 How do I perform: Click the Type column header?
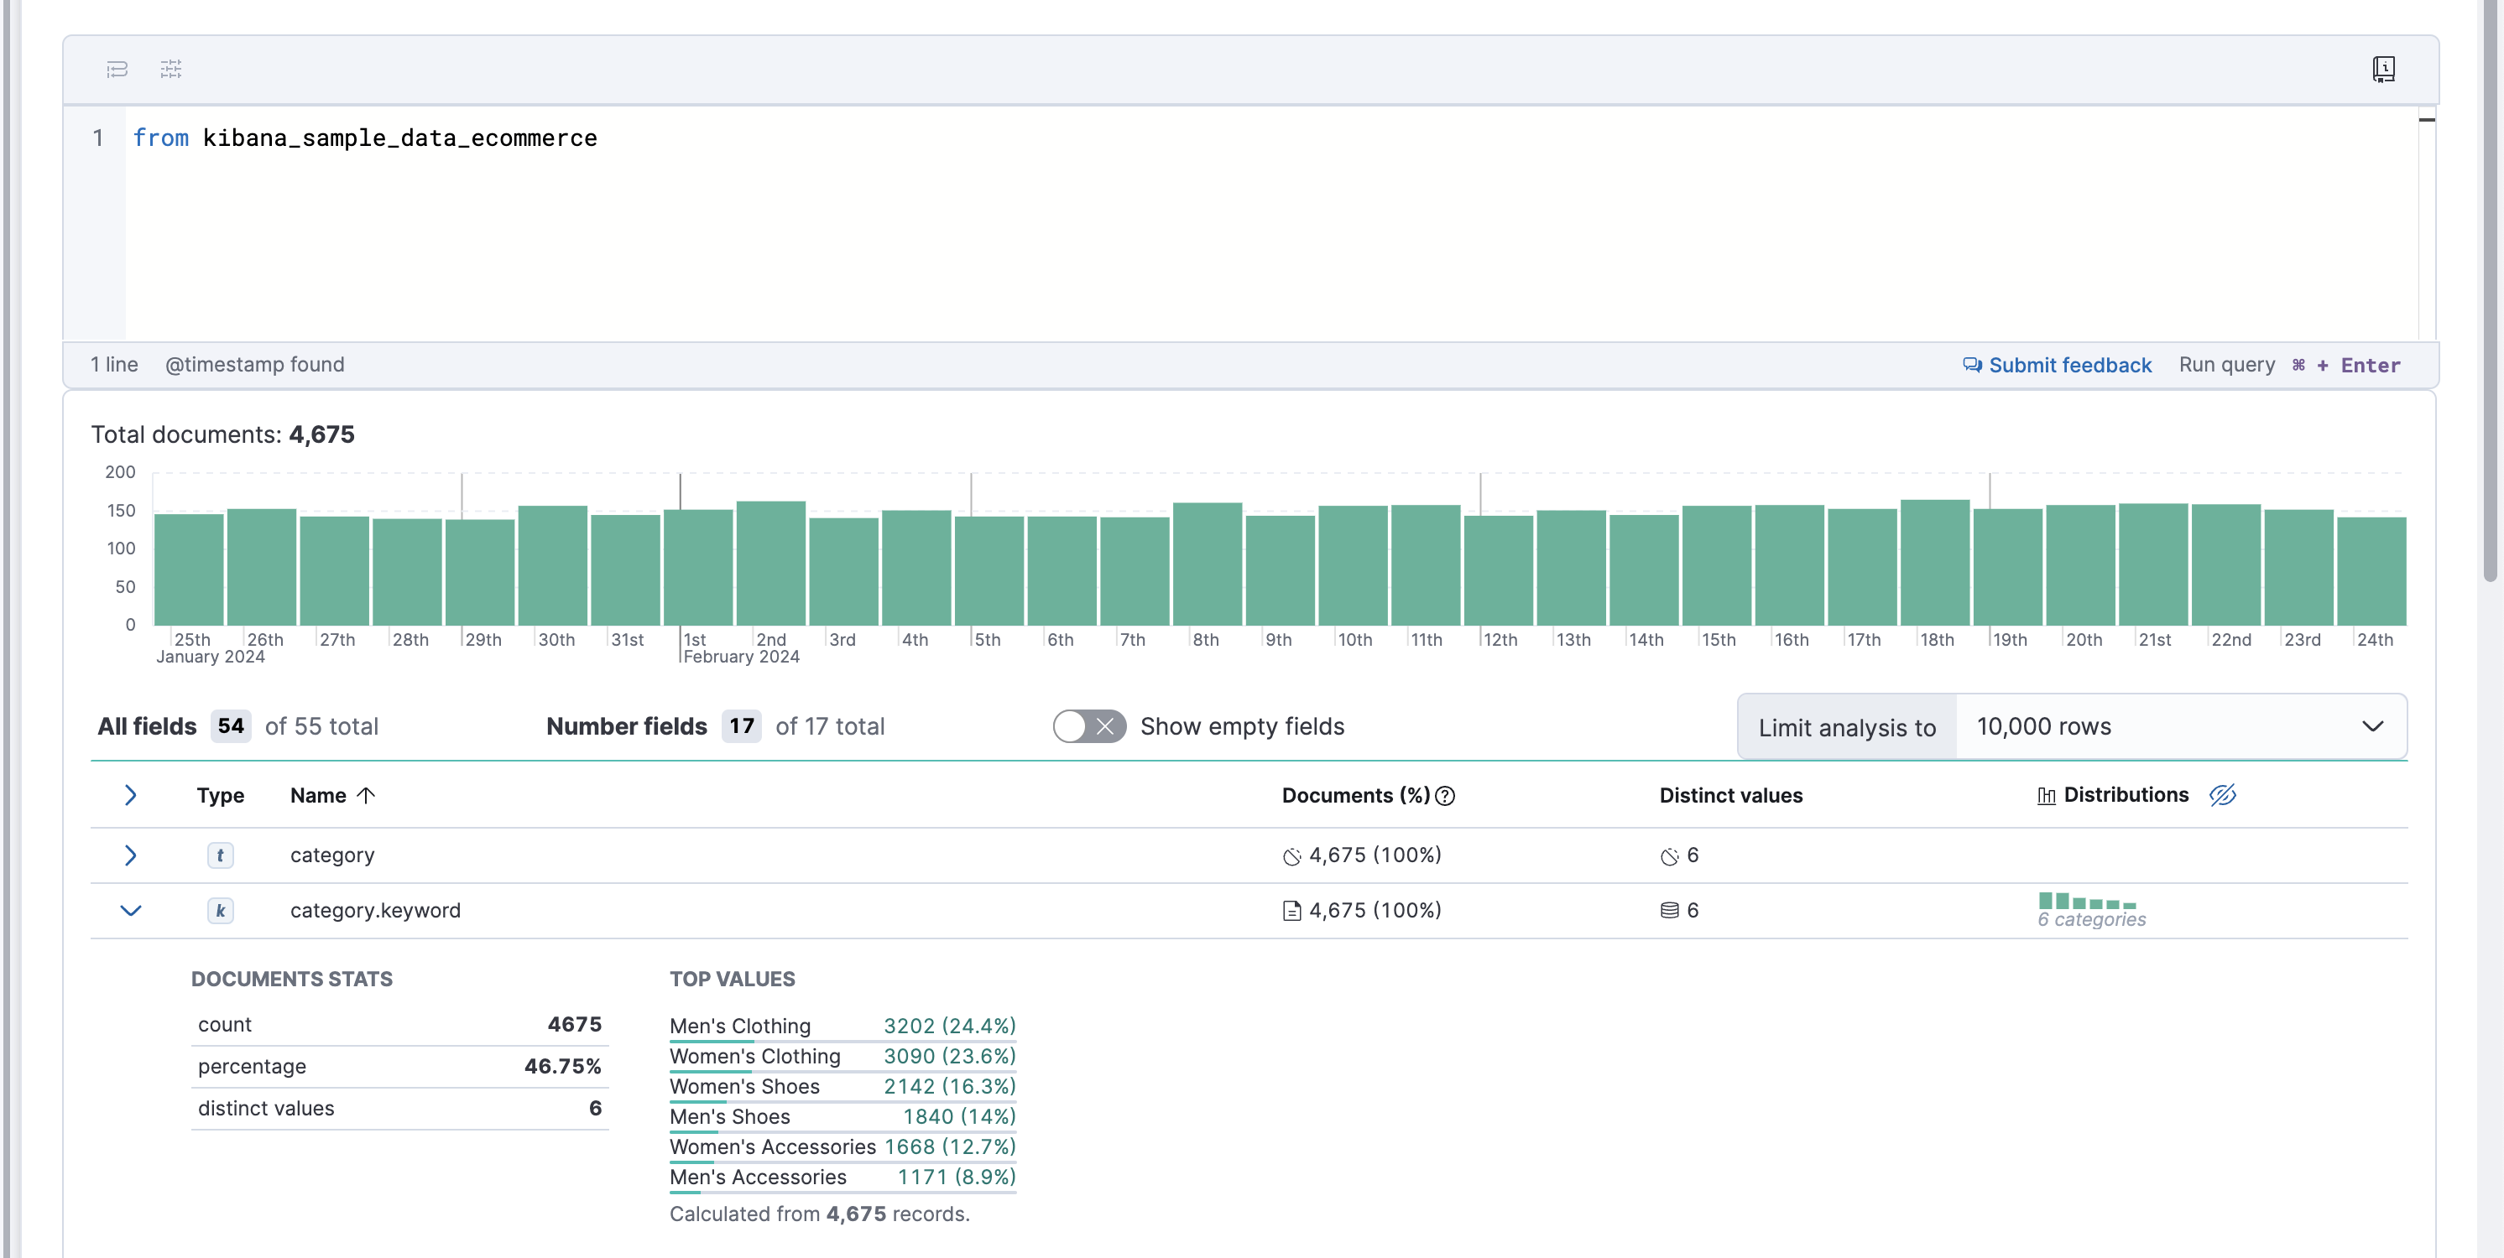click(x=220, y=794)
